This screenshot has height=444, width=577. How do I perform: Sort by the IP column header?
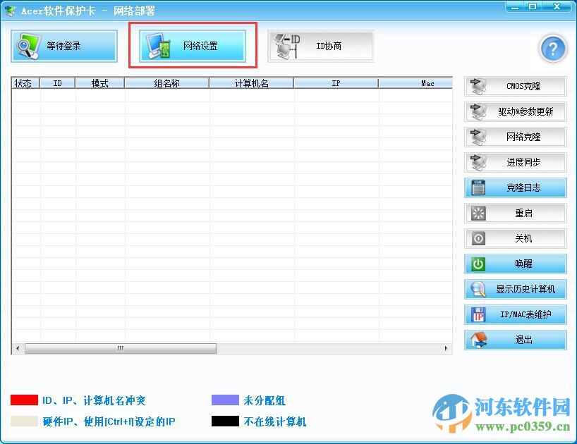pos(335,82)
